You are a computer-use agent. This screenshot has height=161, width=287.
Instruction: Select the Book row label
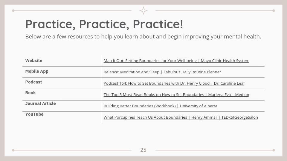pos(30,93)
